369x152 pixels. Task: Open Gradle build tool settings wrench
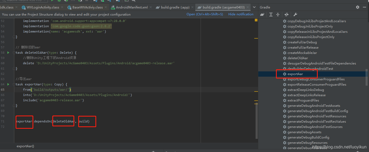pyautogui.click(x=296, y=15)
